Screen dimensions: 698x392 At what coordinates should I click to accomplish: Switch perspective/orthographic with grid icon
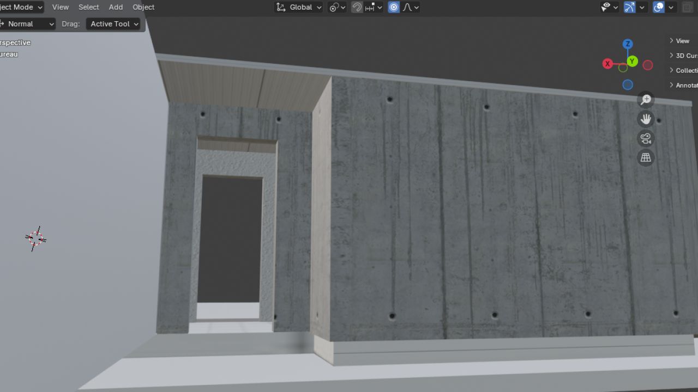(x=646, y=157)
